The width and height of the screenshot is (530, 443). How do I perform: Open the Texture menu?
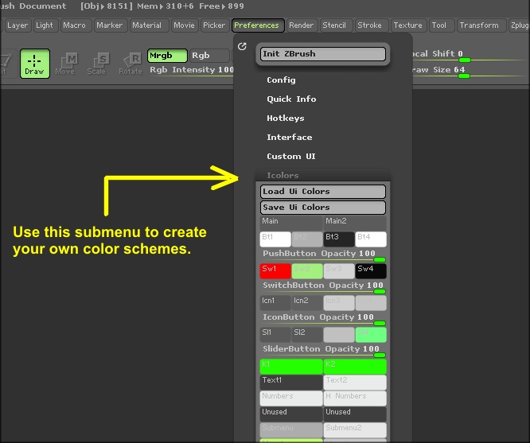[408, 25]
